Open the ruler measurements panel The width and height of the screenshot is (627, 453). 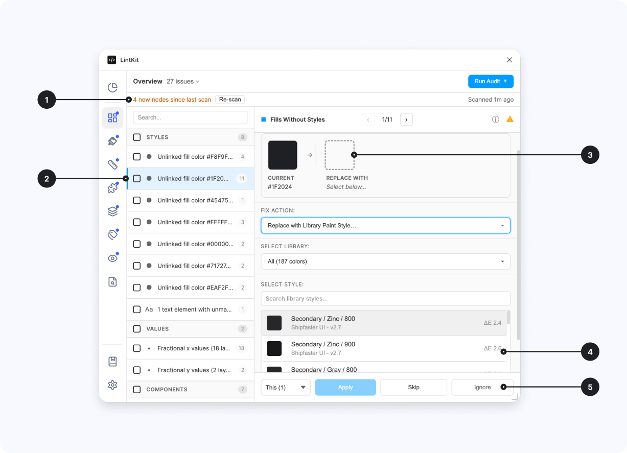pos(112,163)
